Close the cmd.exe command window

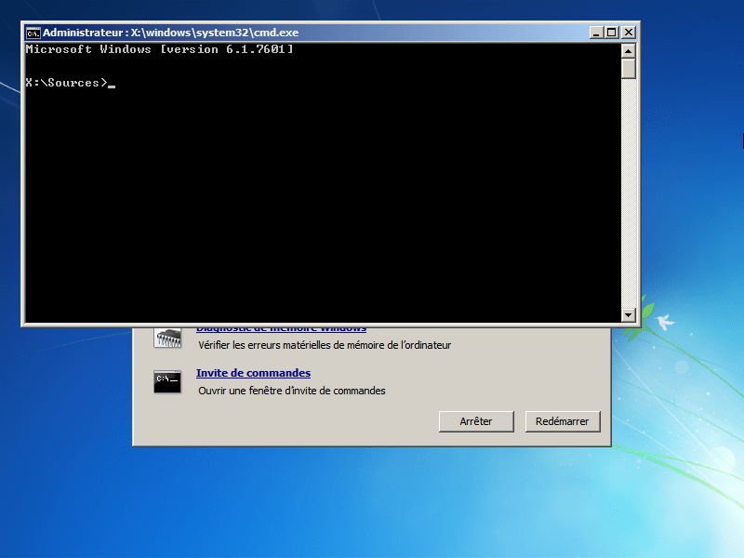629,33
